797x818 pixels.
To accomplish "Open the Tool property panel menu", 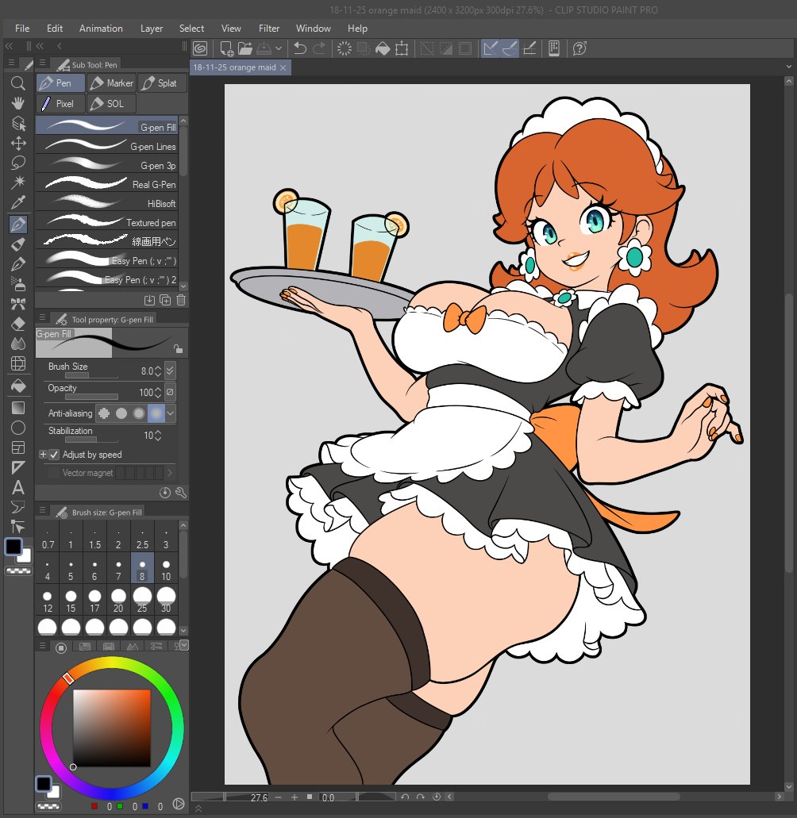I will click(x=43, y=317).
